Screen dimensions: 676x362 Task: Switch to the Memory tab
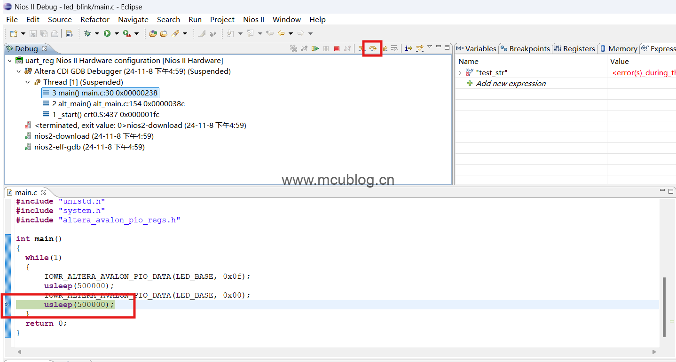tap(619, 48)
